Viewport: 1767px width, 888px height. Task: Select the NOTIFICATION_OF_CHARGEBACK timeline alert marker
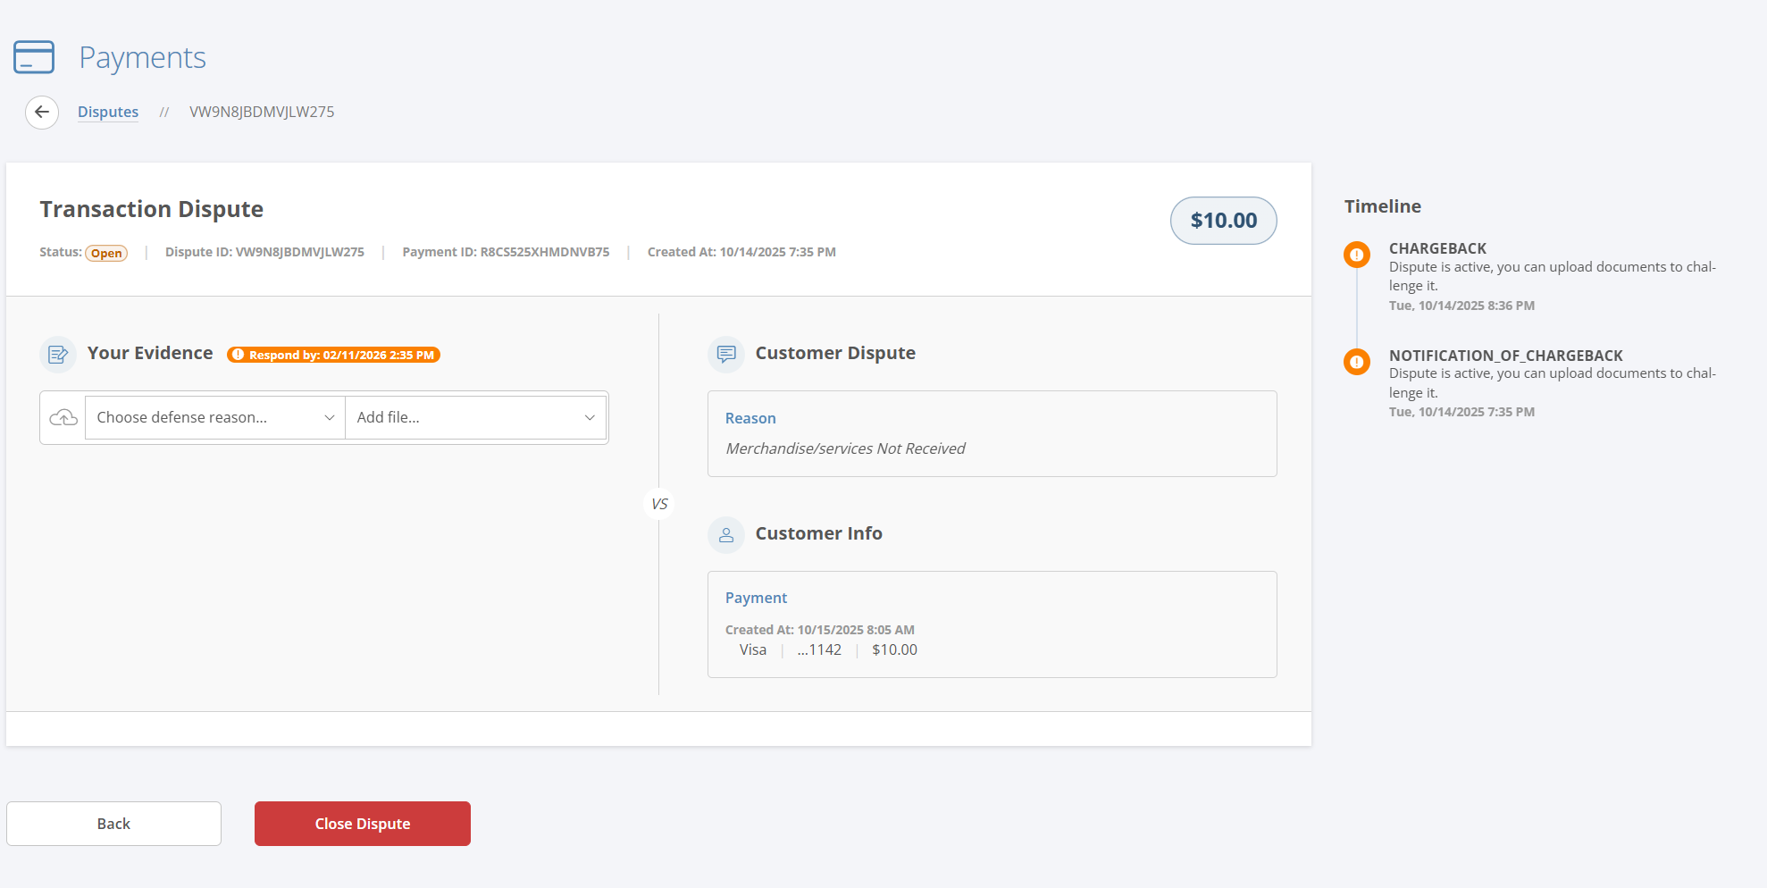1357,362
